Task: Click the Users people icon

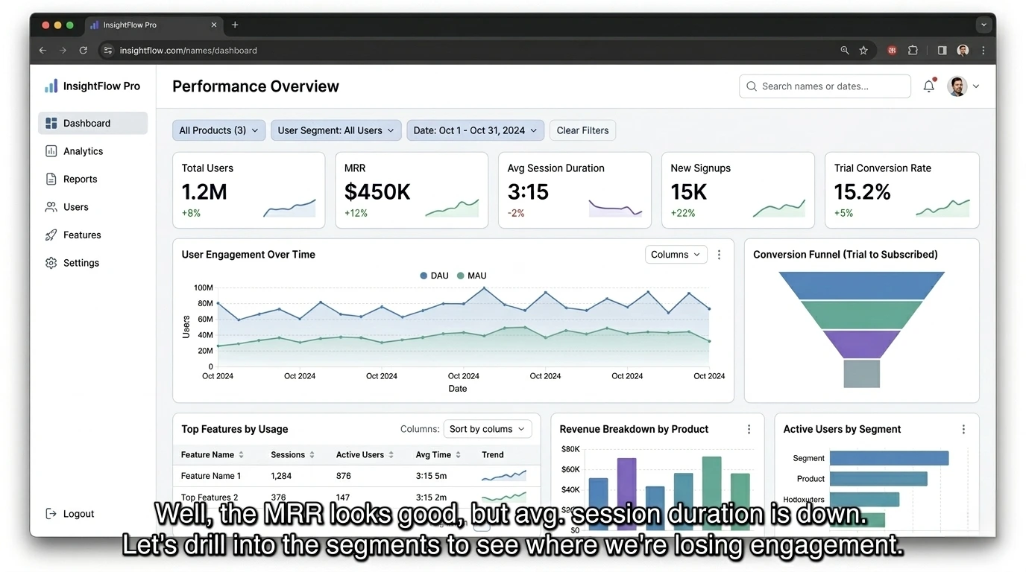Action: click(x=51, y=207)
